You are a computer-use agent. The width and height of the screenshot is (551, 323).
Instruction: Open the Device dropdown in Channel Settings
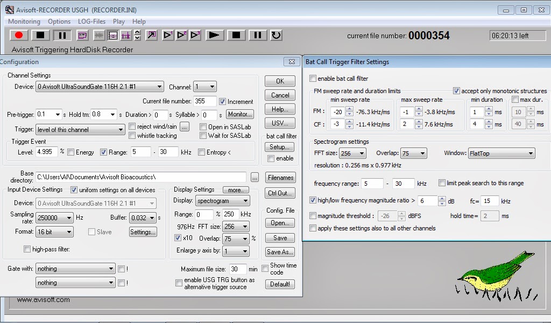(x=99, y=86)
